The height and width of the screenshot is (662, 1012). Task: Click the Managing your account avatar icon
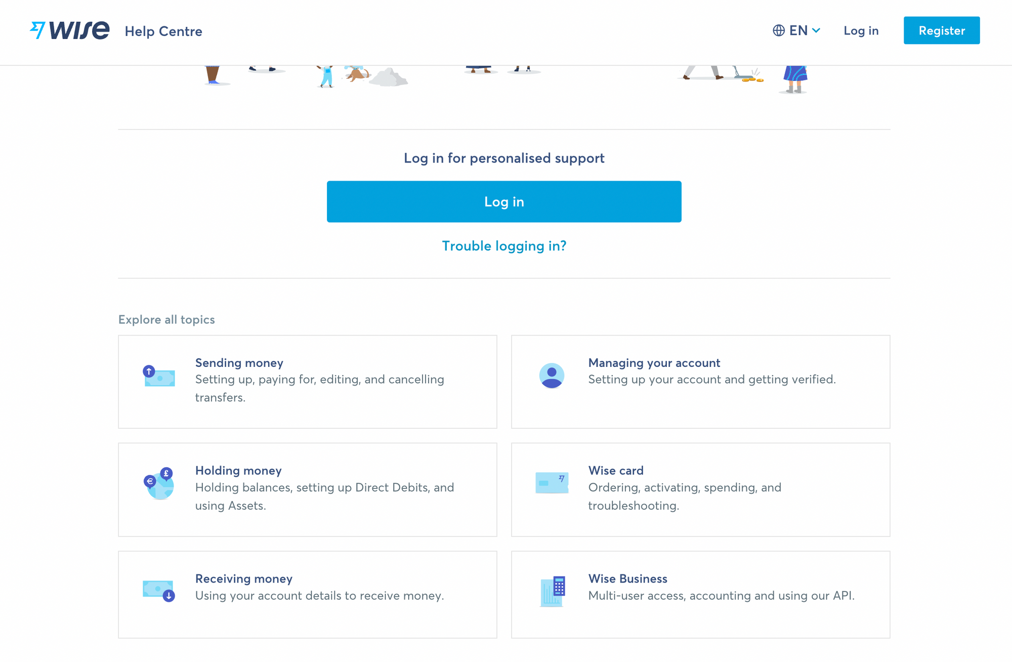click(552, 376)
